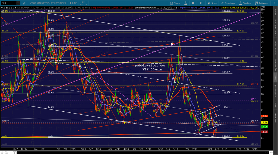
Task: Open the Dashboard side tab
Action: pyautogui.click(x=276, y=91)
